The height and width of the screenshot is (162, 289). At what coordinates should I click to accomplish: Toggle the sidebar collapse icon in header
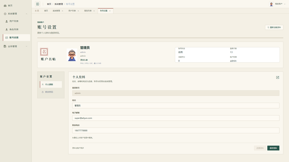tap(38, 4)
